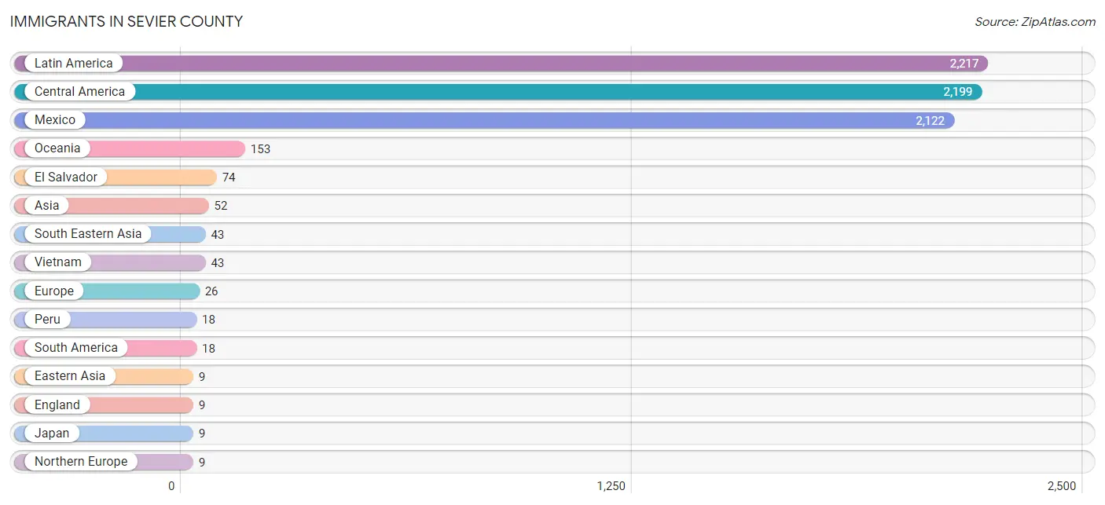This screenshot has height=505, width=1105.
Task: Click the South America label
Action: coord(76,347)
